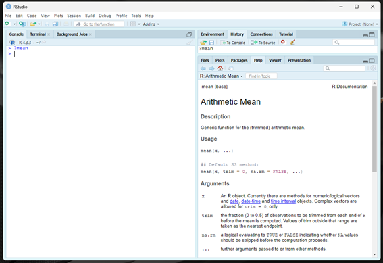Screen dimensions: 383x263
Task: Click the New File green plus icon
Action: click(x=7, y=24)
